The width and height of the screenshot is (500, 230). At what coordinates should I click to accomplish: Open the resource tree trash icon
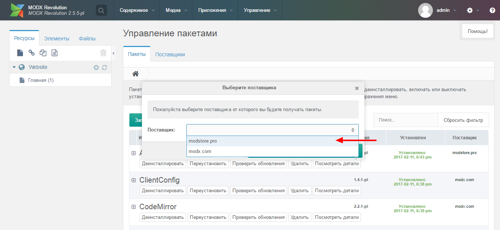103,53
